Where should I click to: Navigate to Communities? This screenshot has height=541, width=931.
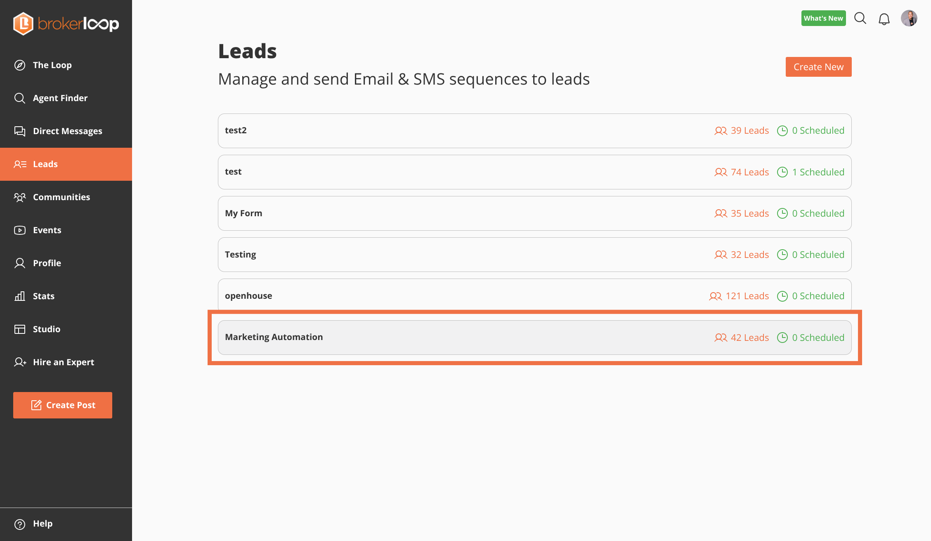(61, 197)
